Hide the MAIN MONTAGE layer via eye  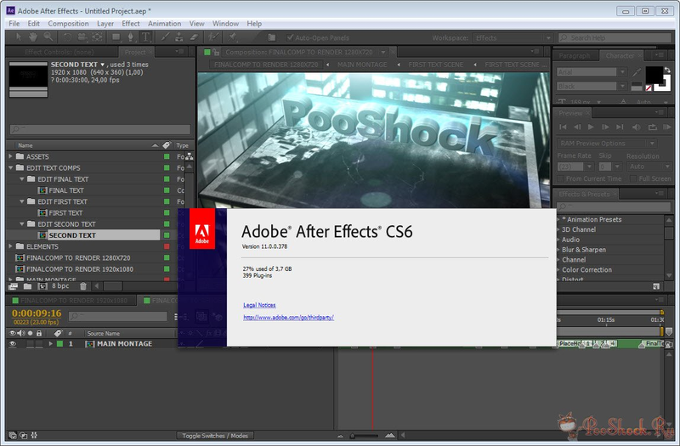(x=13, y=344)
